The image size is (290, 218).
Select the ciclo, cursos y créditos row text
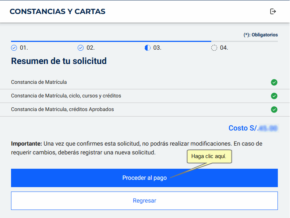coord(66,96)
